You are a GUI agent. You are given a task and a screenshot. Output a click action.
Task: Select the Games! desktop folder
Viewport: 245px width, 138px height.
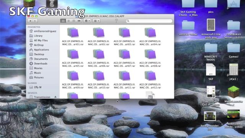tap(234, 48)
